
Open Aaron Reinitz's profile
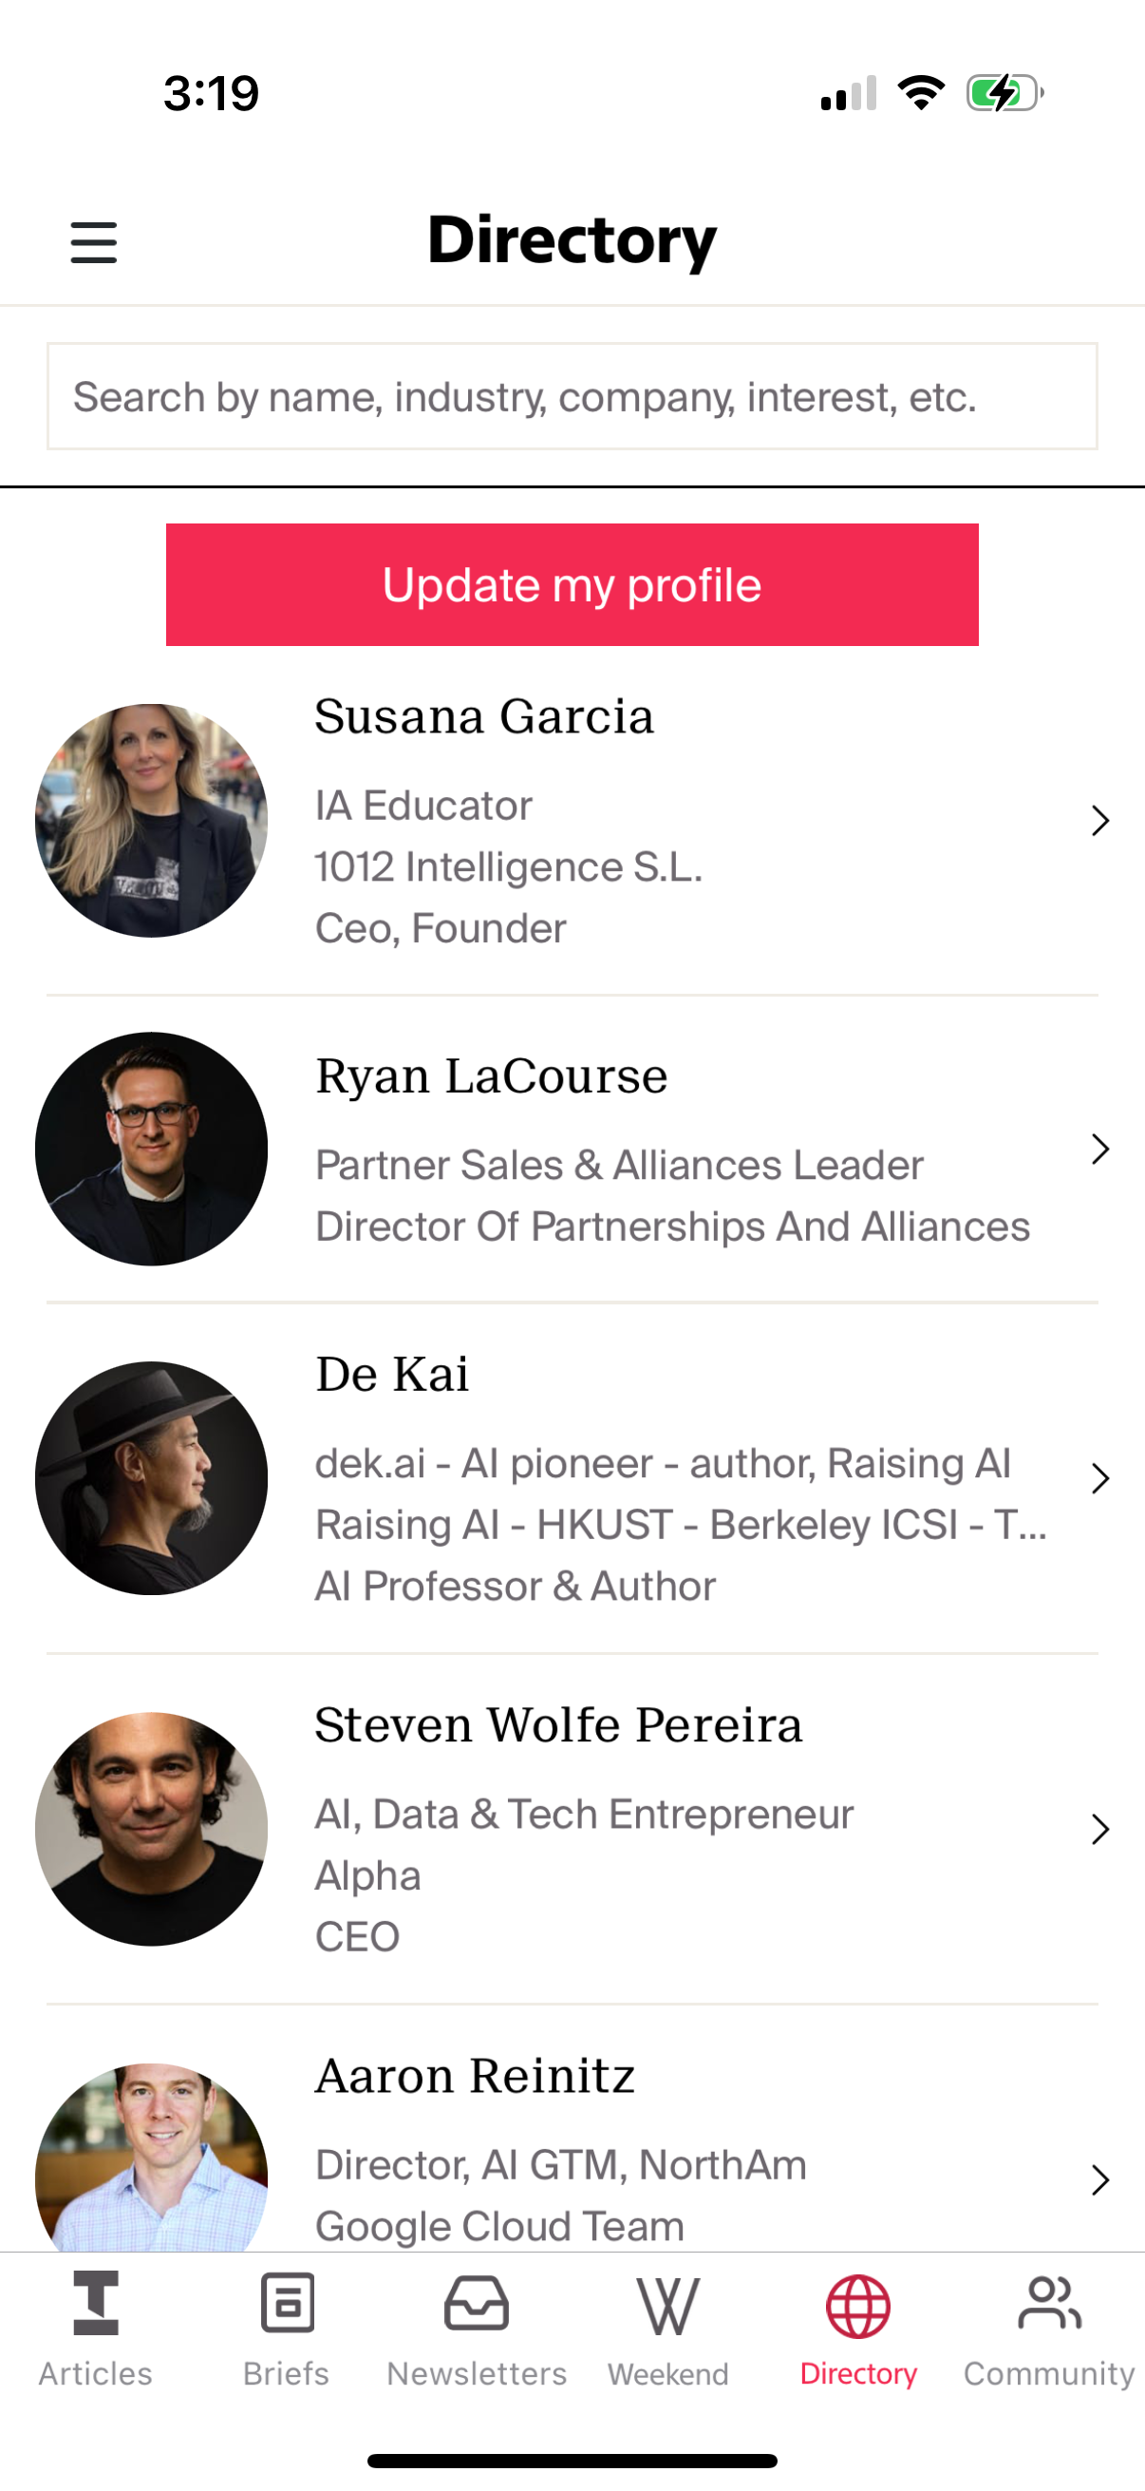475,2073
